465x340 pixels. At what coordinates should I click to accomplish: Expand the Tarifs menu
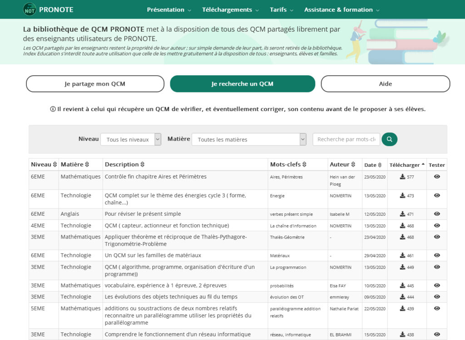tap(282, 10)
